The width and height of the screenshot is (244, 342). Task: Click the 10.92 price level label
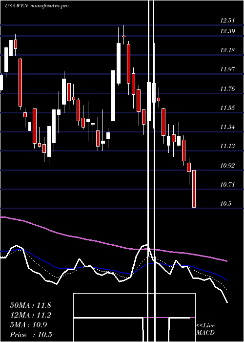point(227,165)
